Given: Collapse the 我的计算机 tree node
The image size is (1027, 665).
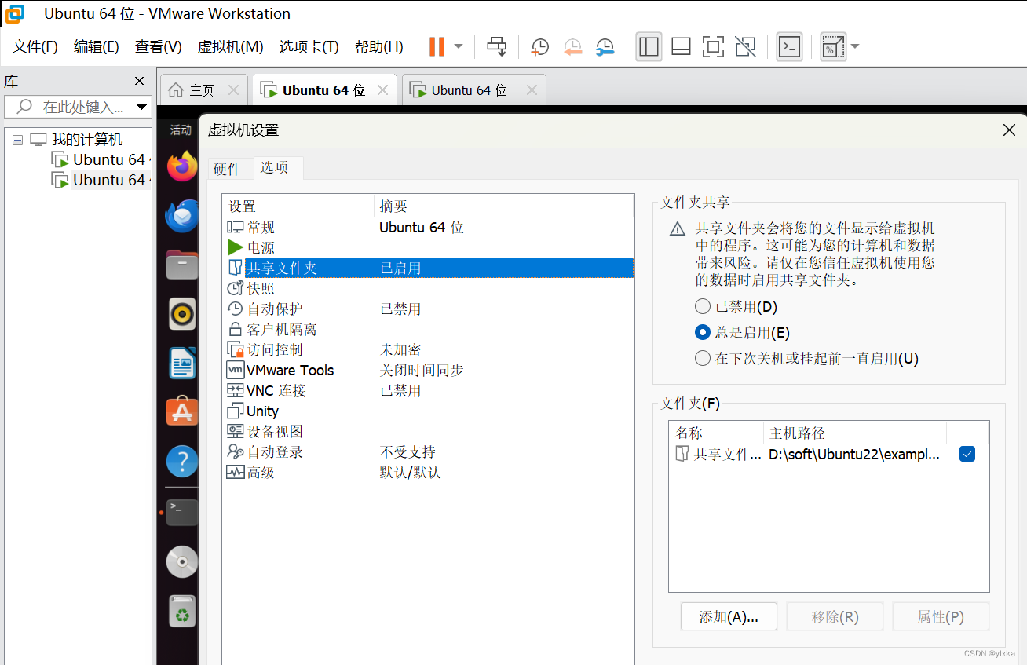Looking at the screenshot, I should tap(17, 140).
